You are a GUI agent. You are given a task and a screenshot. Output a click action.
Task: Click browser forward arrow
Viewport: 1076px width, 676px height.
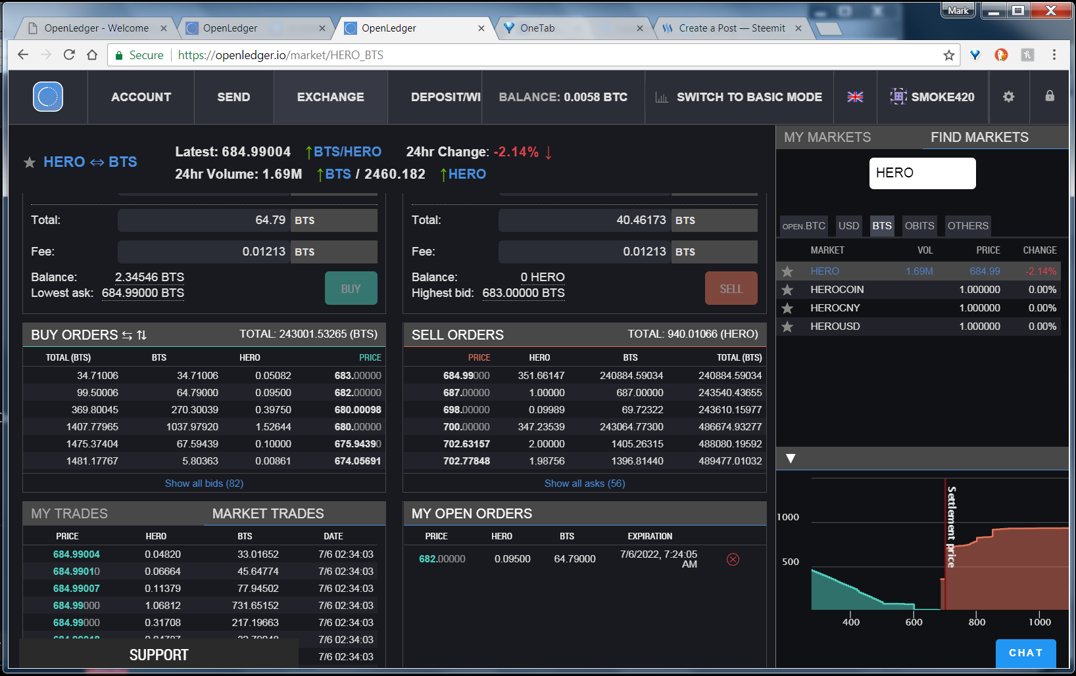(x=46, y=55)
